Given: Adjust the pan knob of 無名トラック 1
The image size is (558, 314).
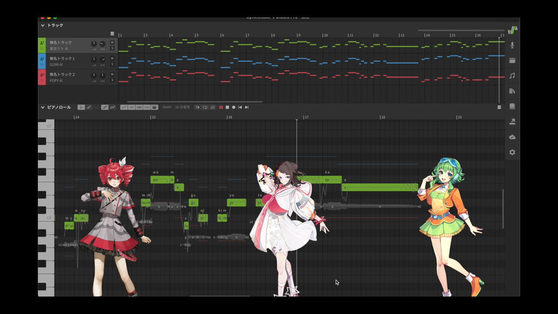Looking at the screenshot, I should coord(102,60).
